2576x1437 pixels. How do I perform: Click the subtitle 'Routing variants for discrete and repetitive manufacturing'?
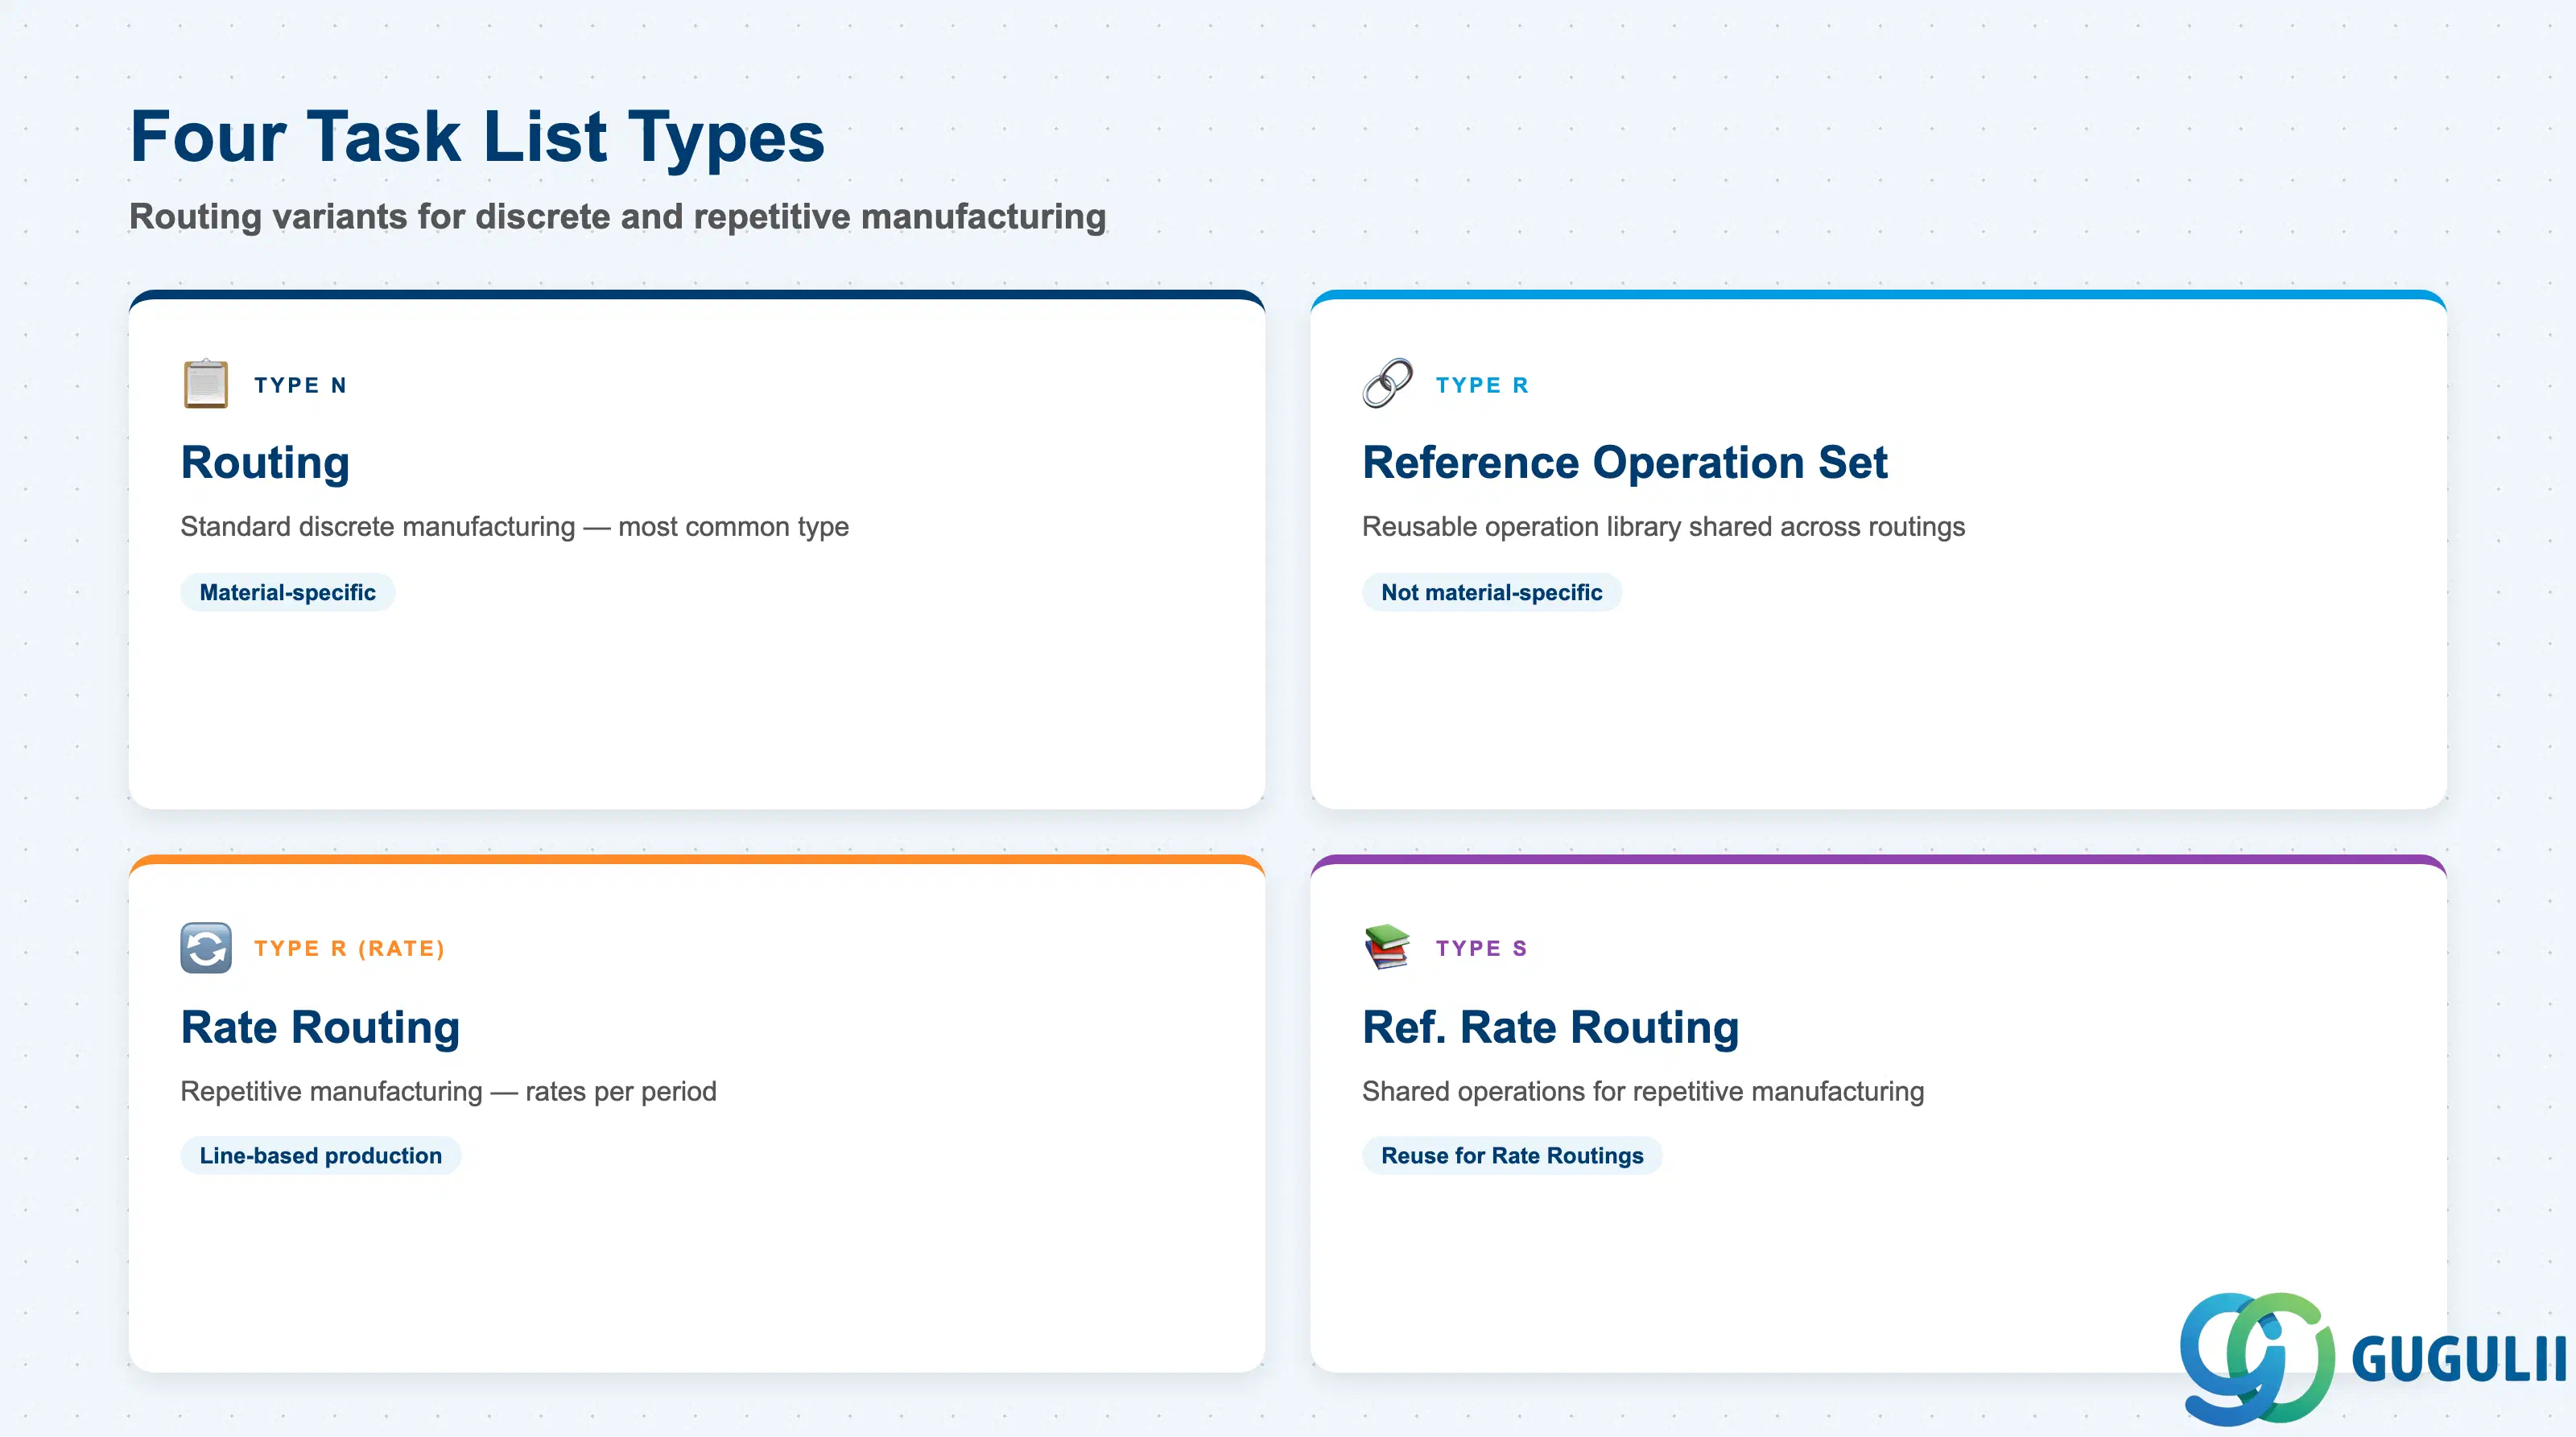[x=617, y=217]
